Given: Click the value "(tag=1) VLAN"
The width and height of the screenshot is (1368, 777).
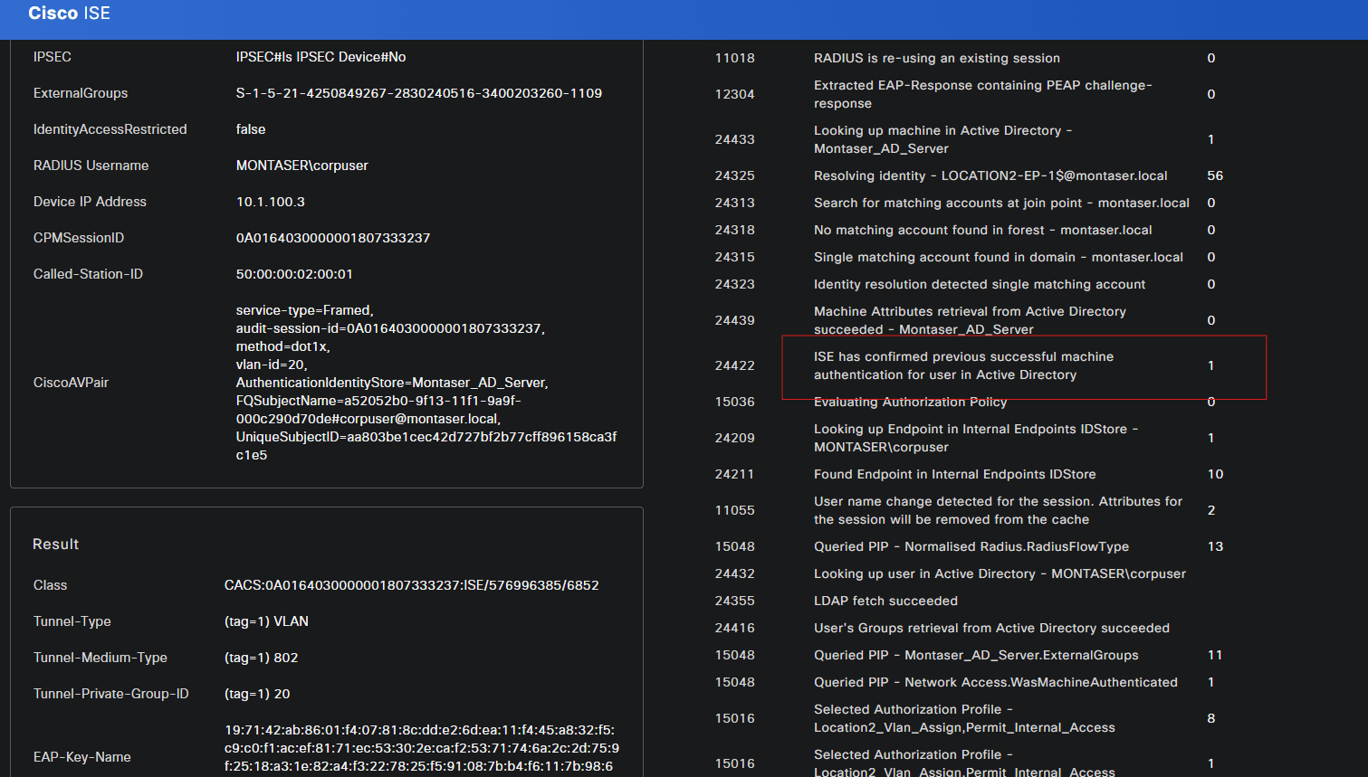Looking at the screenshot, I should [266, 621].
